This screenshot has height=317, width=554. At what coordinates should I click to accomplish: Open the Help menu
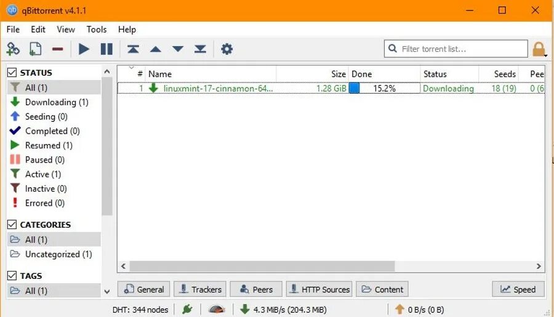coord(127,30)
